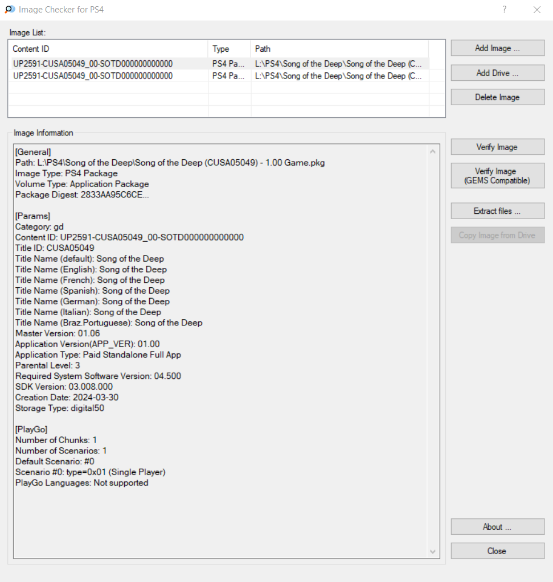Image resolution: width=553 pixels, height=582 pixels.
Task: Click the [PlayGo] section heading
Action: [31, 430]
